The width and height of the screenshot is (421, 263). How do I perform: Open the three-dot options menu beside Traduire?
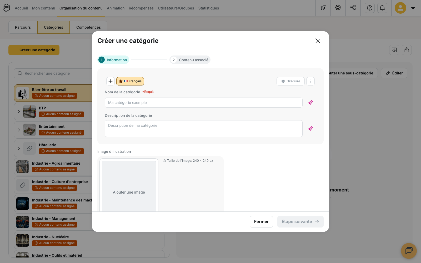point(310,81)
